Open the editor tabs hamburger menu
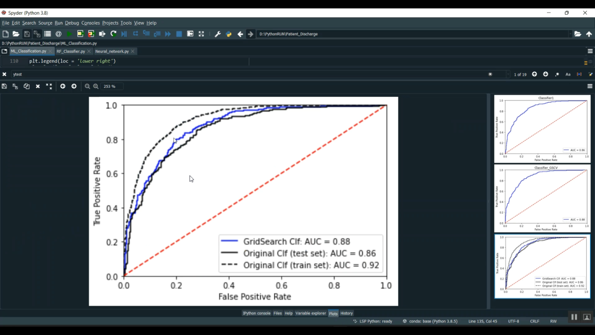This screenshot has height=335, width=595. click(590, 51)
